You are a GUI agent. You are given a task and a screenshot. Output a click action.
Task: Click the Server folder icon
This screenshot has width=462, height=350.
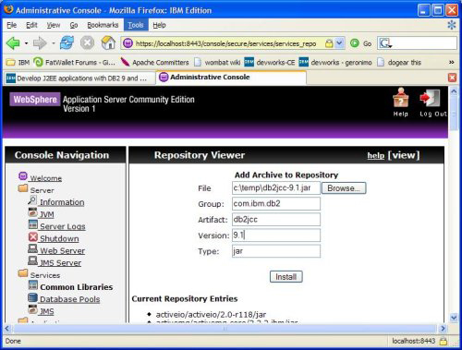tap(23, 188)
